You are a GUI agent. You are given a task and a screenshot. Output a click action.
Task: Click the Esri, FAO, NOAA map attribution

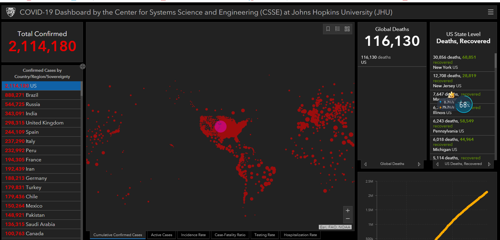tap(335, 227)
